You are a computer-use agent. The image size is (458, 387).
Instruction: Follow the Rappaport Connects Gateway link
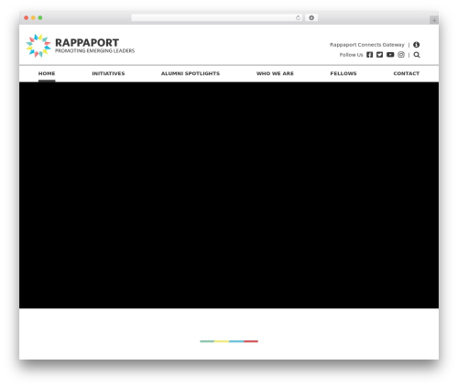[367, 45]
